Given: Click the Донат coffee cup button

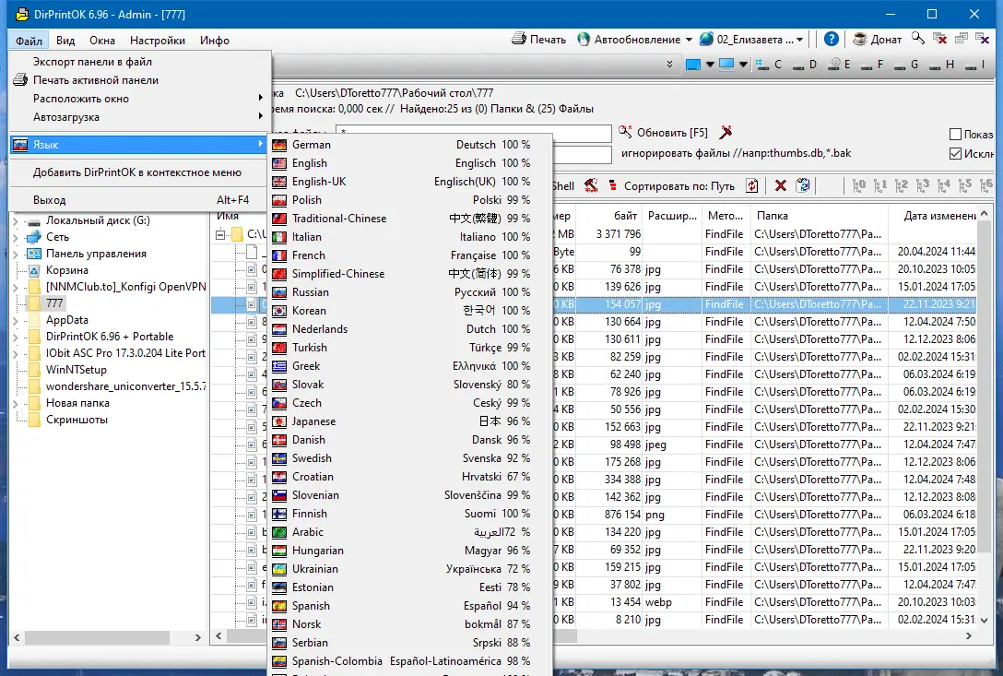Looking at the screenshot, I should [x=878, y=39].
